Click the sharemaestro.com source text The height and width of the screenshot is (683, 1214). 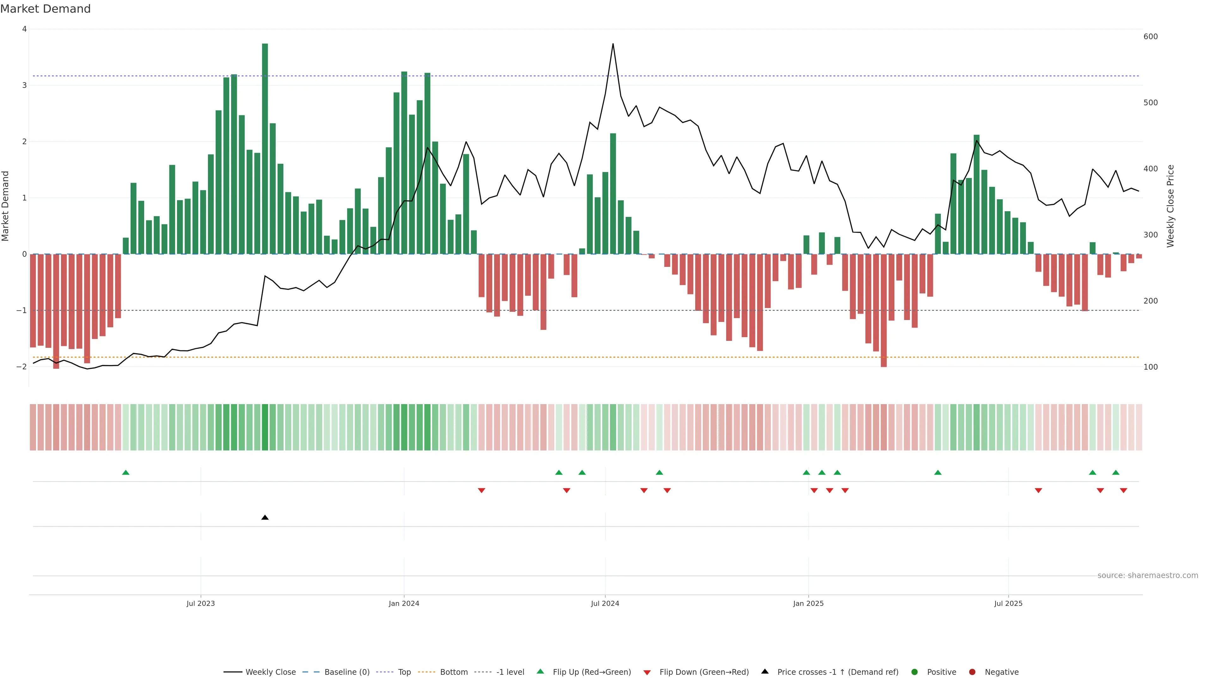pos(1148,575)
